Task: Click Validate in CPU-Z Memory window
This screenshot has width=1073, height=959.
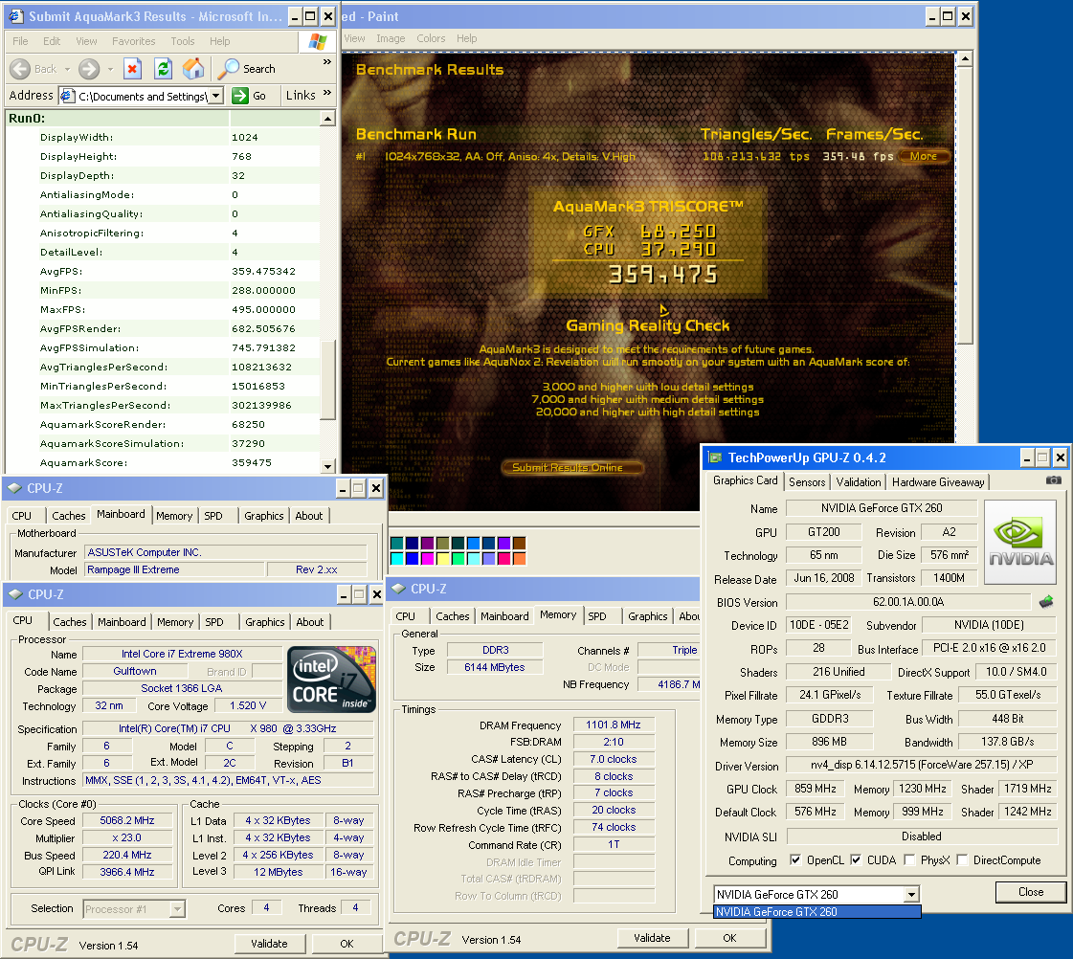Action: tap(652, 939)
